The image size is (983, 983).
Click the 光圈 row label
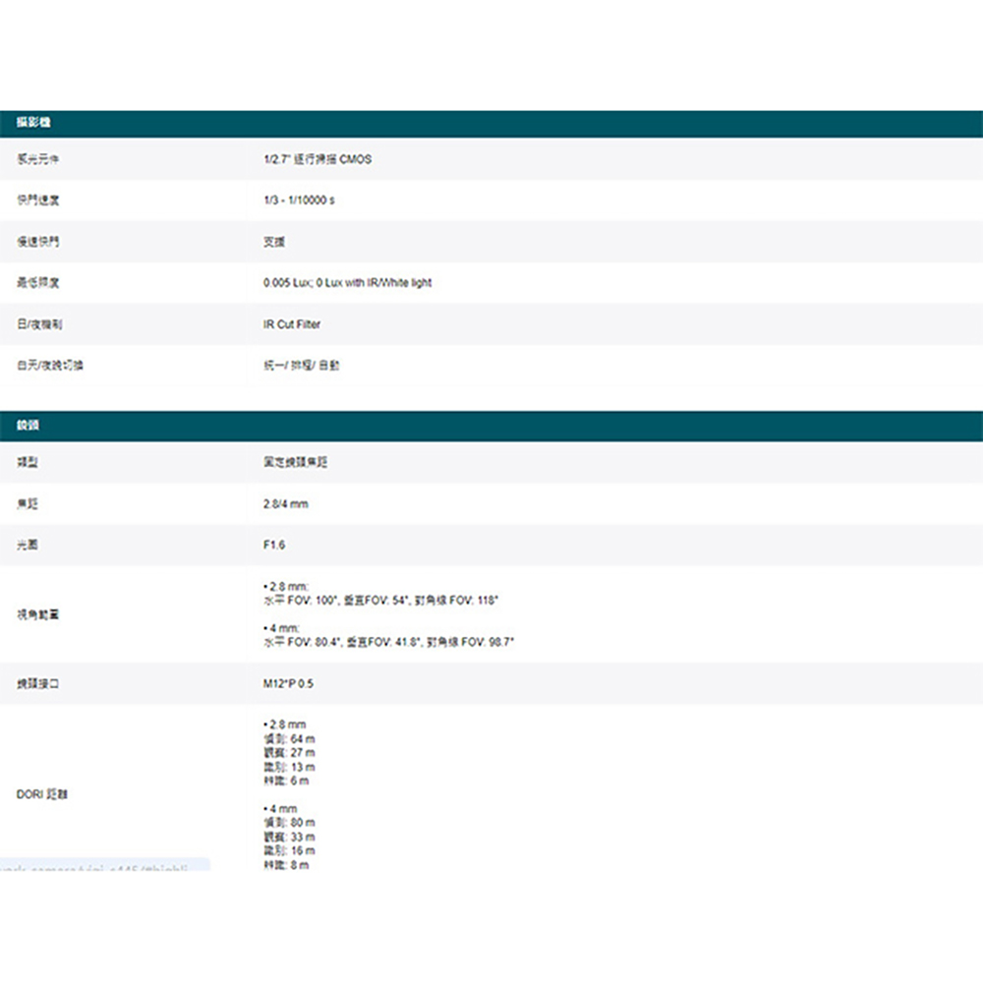(27, 545)
